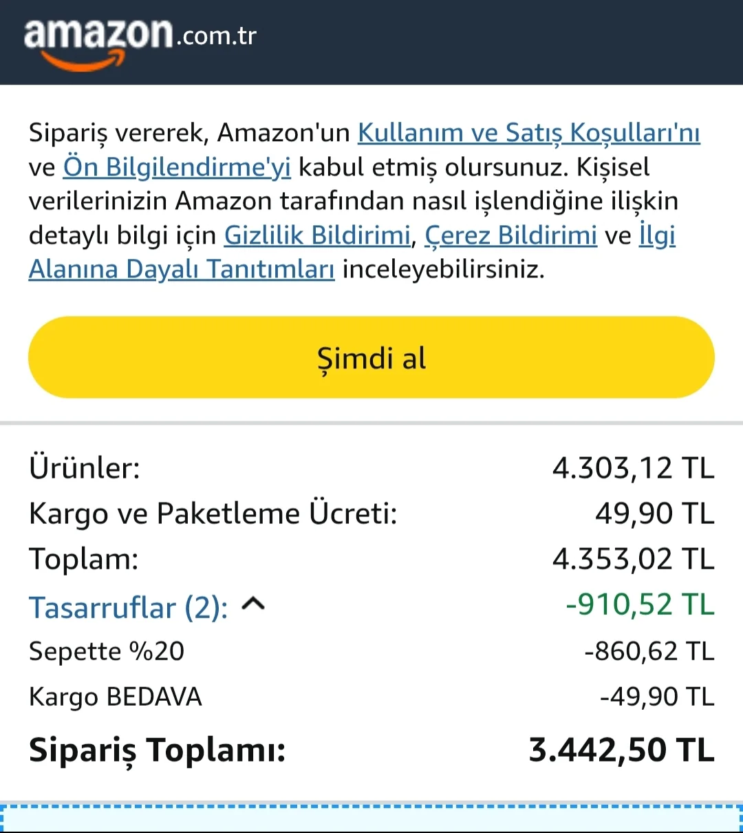Image resolution: width=743 pixels, height=833 pixels.
Task: Click the 4.353,02 TL Toplam amount
Action: pyautogui.click(x=633, y=559)
